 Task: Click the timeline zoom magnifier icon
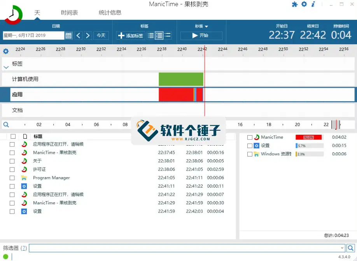[x=6, y=125]
